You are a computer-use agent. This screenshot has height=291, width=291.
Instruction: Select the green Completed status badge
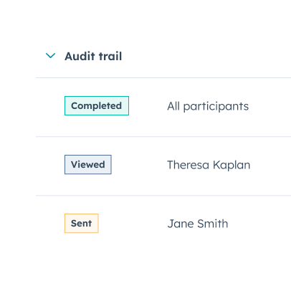click(x=97, y=105)
